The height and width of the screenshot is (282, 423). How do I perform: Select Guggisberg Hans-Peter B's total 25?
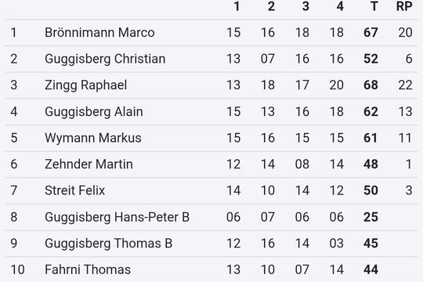[371, 217]
